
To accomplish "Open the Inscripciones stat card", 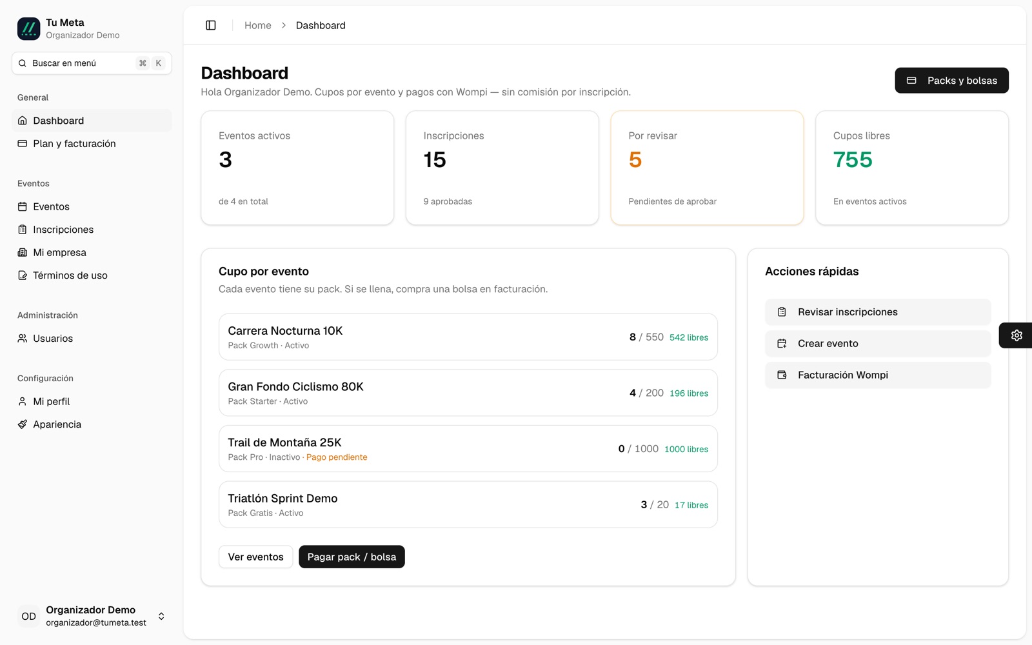I will coord(502,168).
